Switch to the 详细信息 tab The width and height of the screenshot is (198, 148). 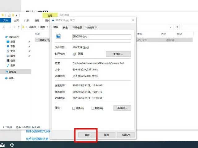point(77,27)
